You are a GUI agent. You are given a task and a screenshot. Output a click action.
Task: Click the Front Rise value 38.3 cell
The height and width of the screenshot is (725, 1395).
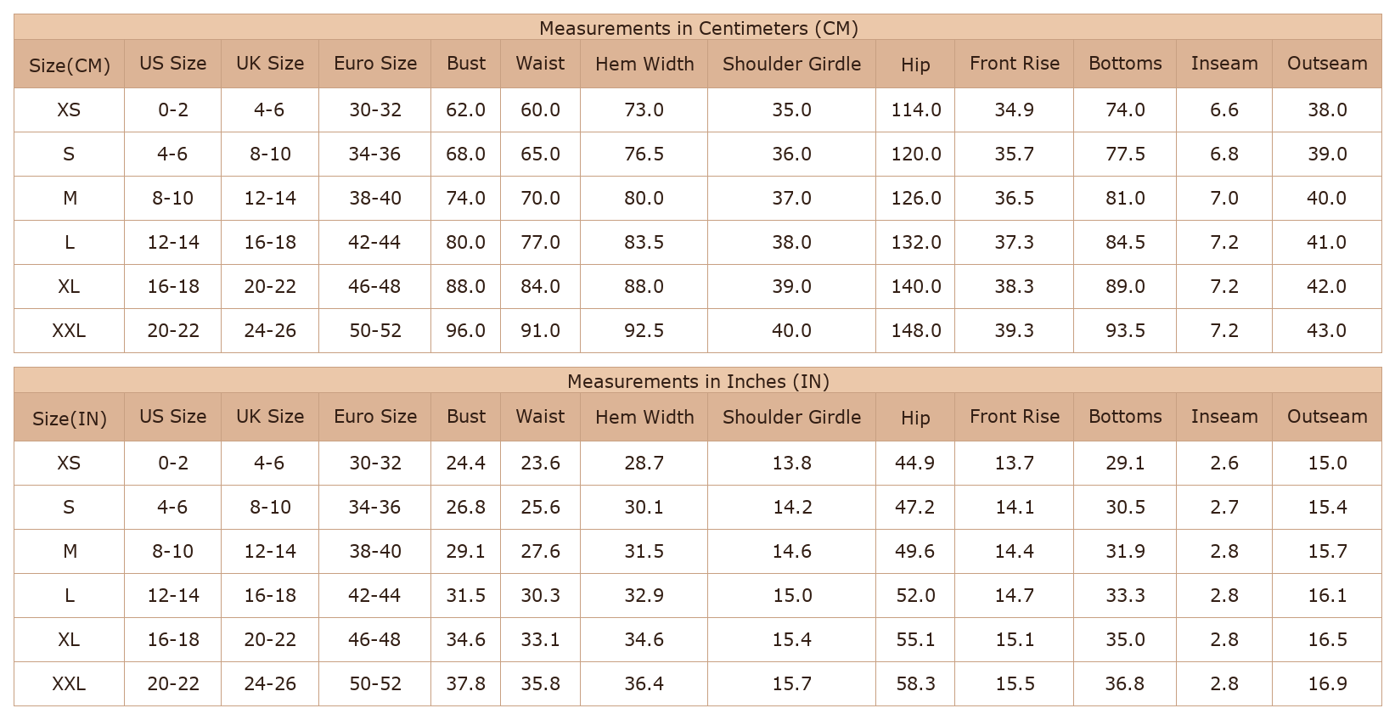point(1015,286)
